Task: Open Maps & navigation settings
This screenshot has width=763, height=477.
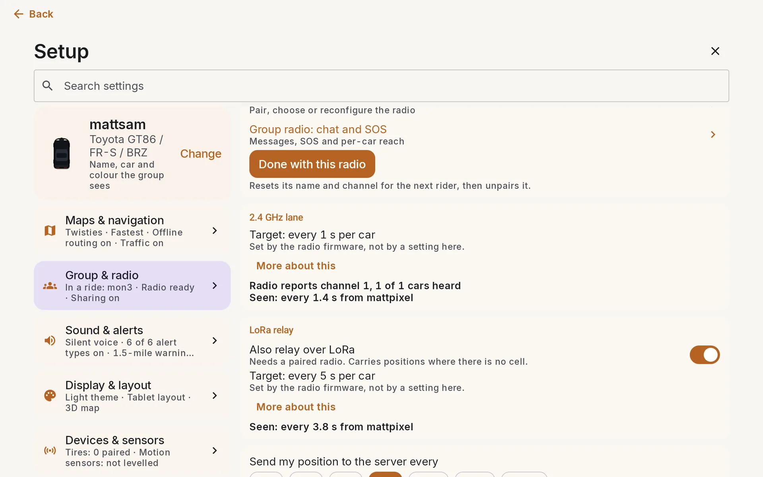Action: click(132, 231)
